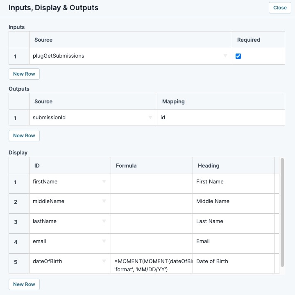The image size is (295, 295).
Task: Edit the First Name heading cell
Action: tap(234, 183)
